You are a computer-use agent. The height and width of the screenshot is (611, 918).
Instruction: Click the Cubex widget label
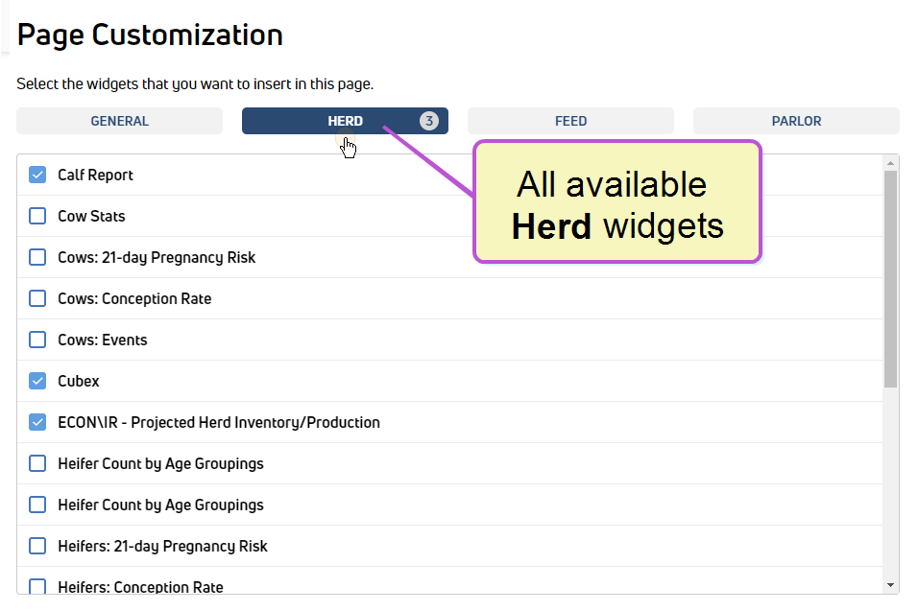coord(79,381)
